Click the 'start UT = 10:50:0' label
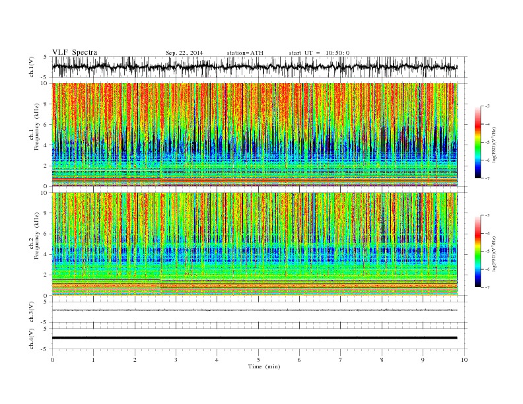Image resolution: width=523 pixels, height=404 pixels. (320, 53)
